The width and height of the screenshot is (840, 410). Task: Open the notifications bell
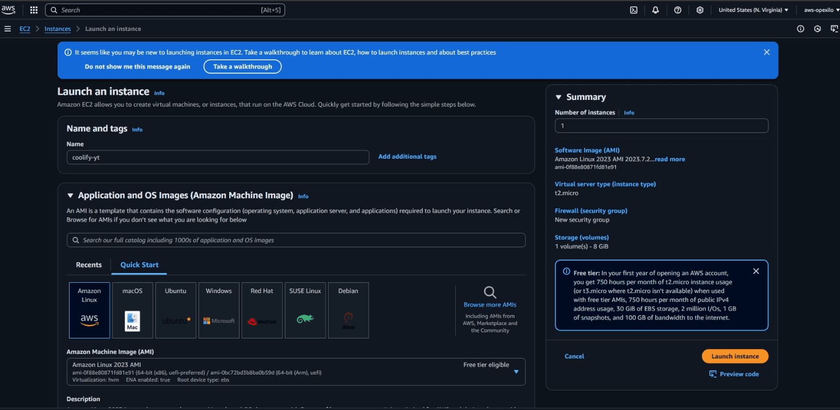click(x=656, y=10)
